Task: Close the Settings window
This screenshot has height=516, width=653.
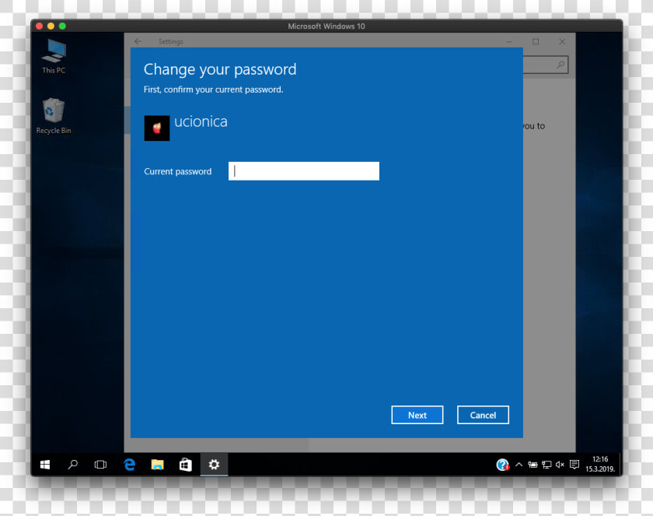Action: tap(562, 42)
